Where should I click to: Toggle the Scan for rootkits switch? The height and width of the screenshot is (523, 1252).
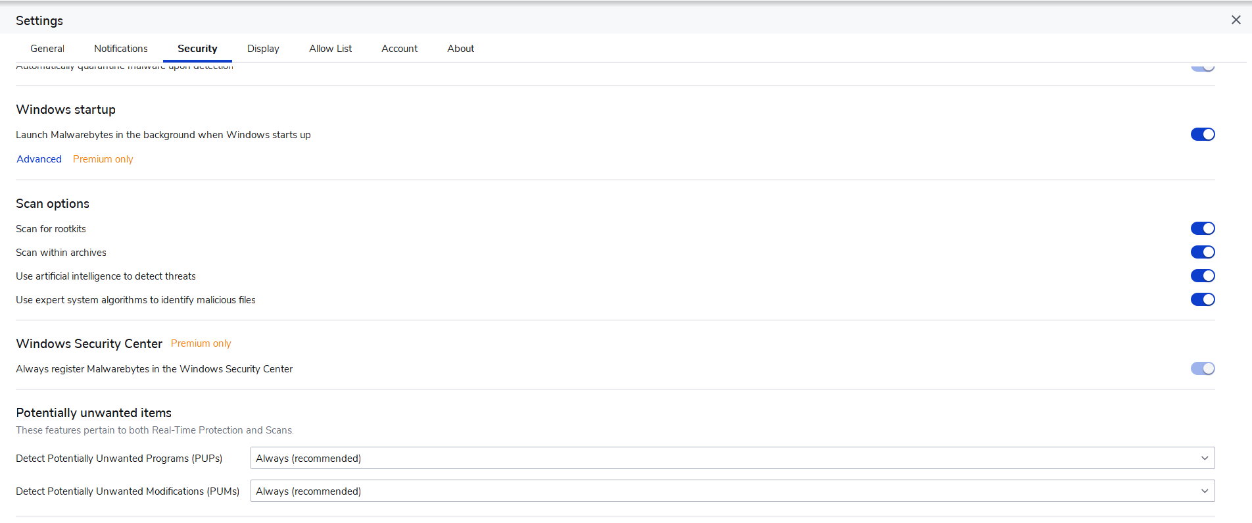pyautogui.click(x=1203, y=228)
